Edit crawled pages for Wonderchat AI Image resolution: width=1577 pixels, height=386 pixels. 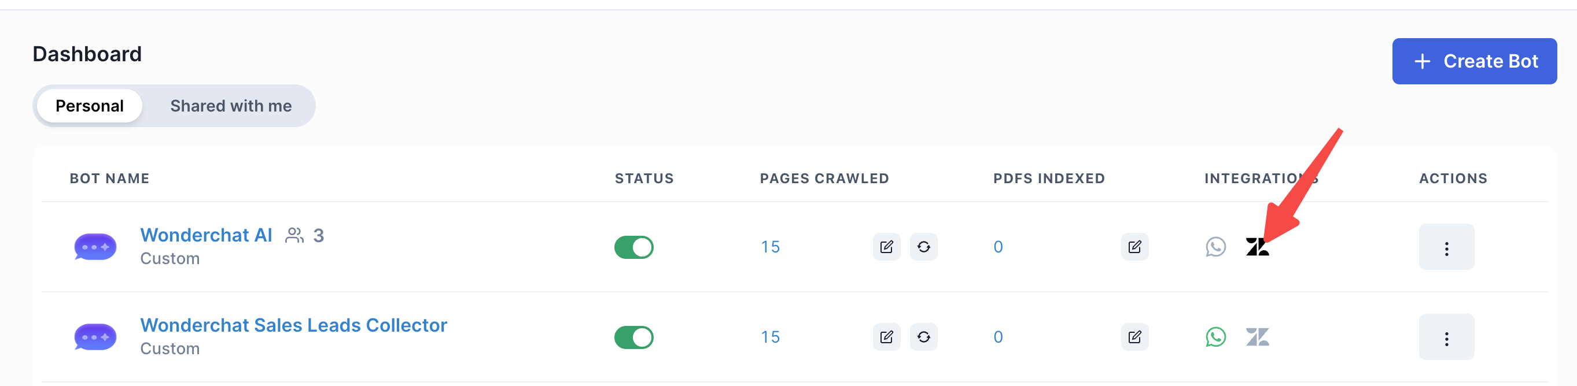click(886, 247)
